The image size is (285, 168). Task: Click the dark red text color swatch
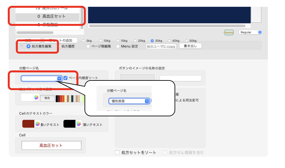[28, 124]
